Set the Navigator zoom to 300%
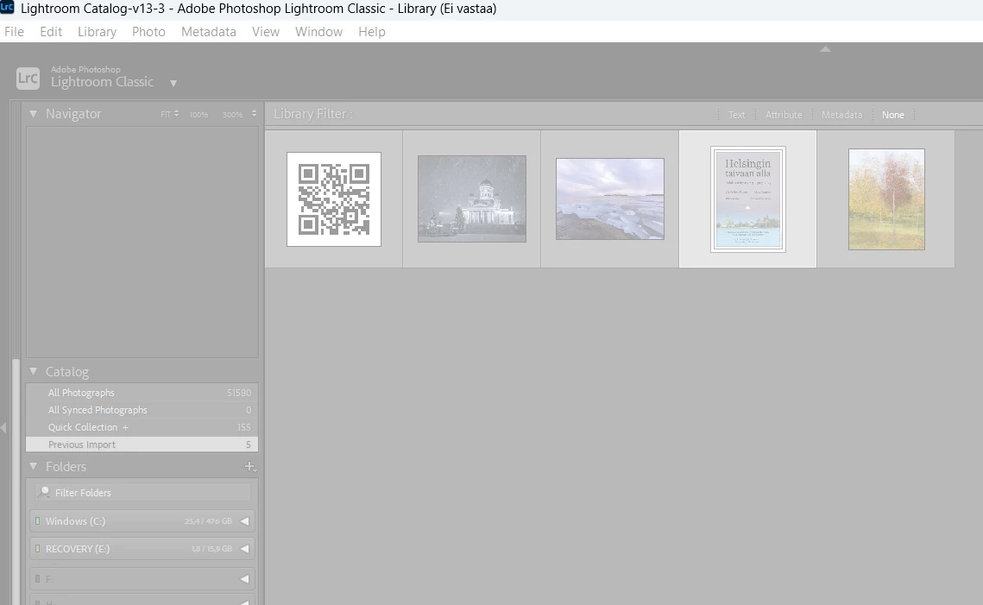983x605 pixels. click(x=232, y=115)
